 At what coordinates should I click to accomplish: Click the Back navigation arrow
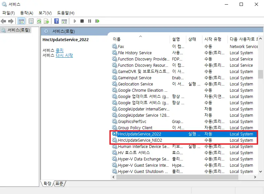coord(3,21)
